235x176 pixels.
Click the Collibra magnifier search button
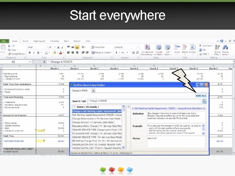(x=204, y=101)
